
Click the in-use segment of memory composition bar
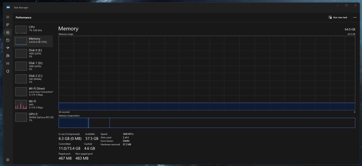coord(73,123)
